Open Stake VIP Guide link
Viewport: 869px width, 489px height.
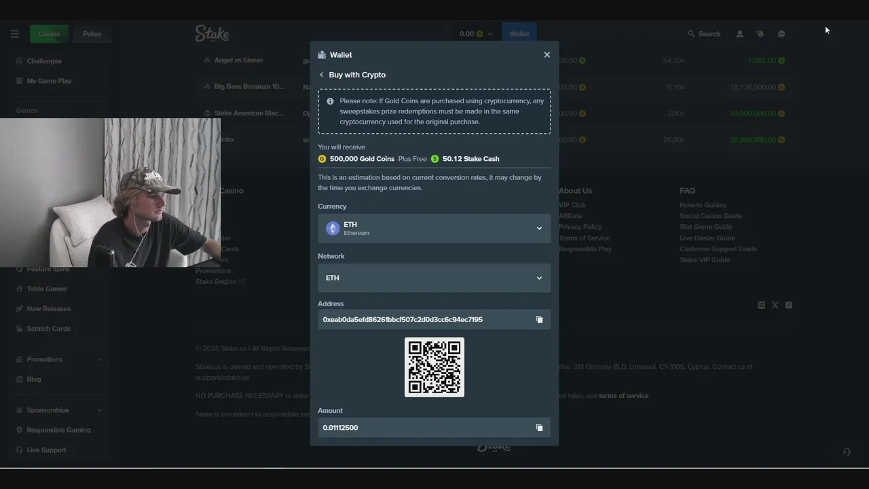tap(705, 260)
